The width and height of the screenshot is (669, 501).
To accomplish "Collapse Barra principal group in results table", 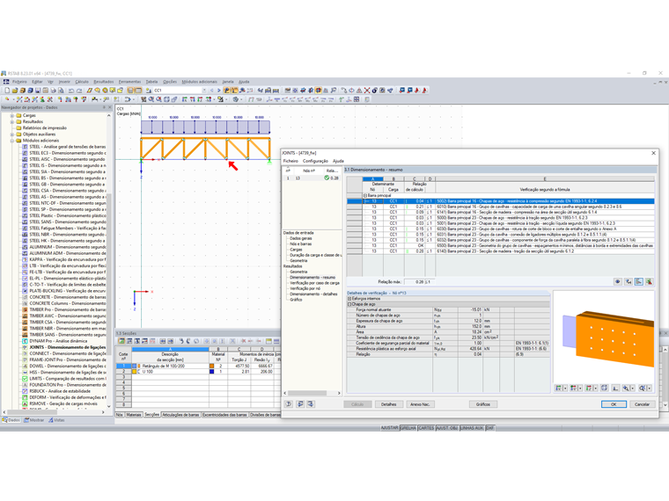I will 365,195.
